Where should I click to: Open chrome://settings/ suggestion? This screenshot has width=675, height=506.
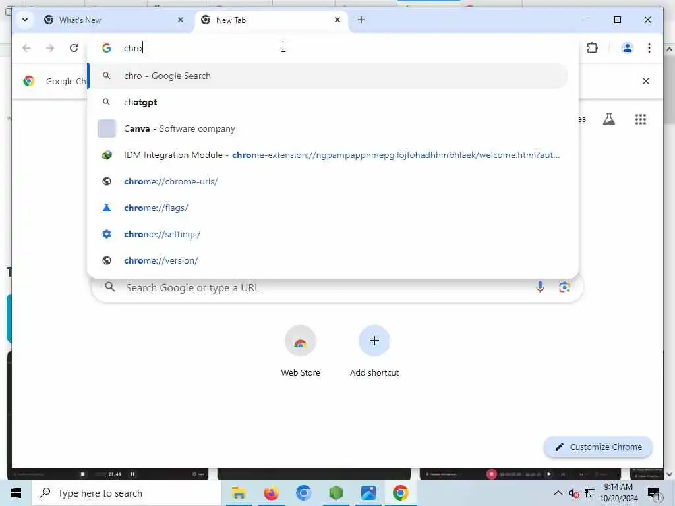[328, 234]
